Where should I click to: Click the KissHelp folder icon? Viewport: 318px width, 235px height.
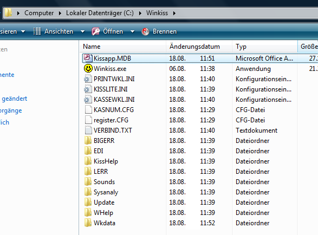coord(88,161)
